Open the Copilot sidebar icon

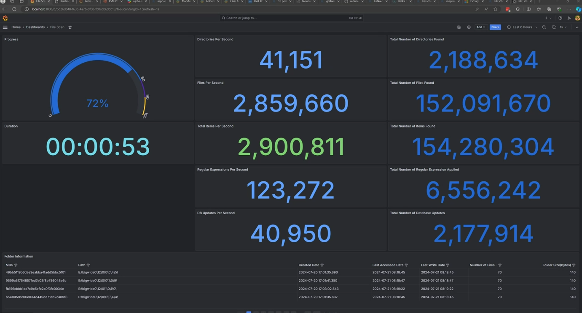click(x=578, y=9)
